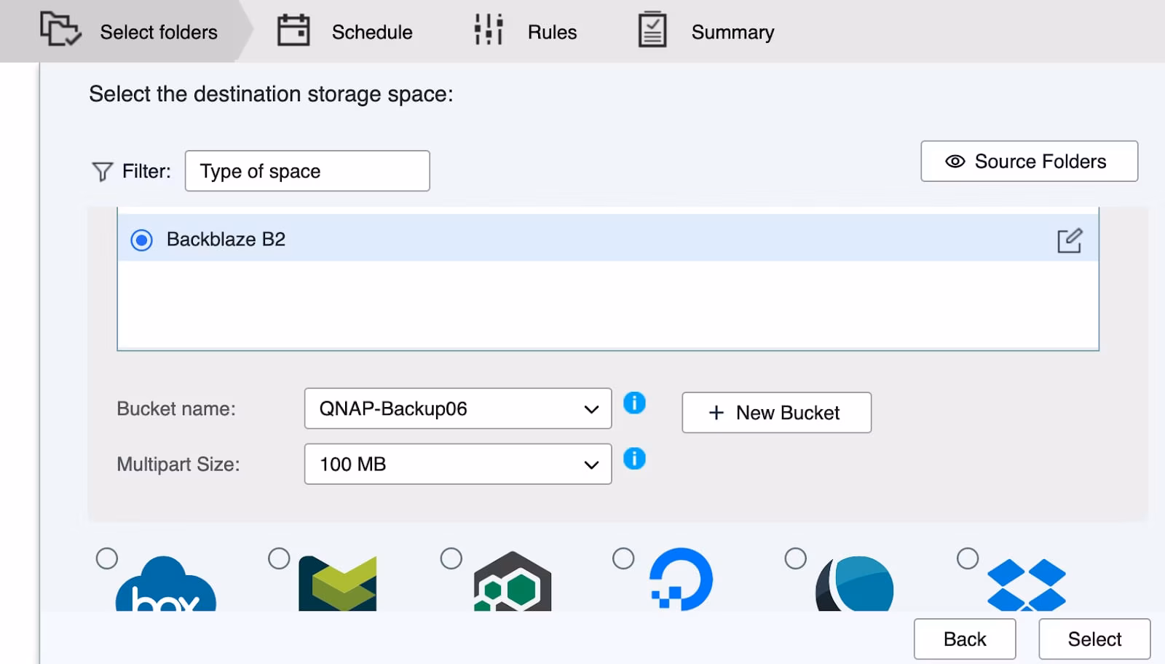
Task: Switch to the Rules step
Action: click(525, 32)
